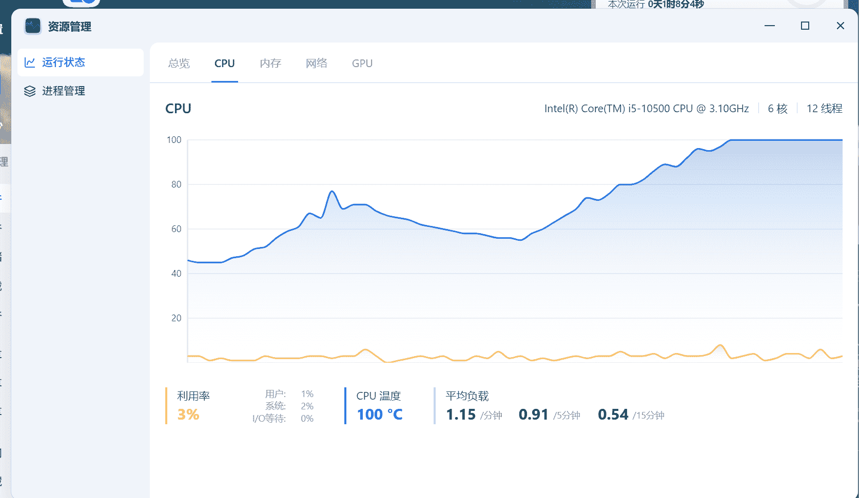Open 进程管理 text label in sidebar
859x498 pixels.
coord(64,91)
